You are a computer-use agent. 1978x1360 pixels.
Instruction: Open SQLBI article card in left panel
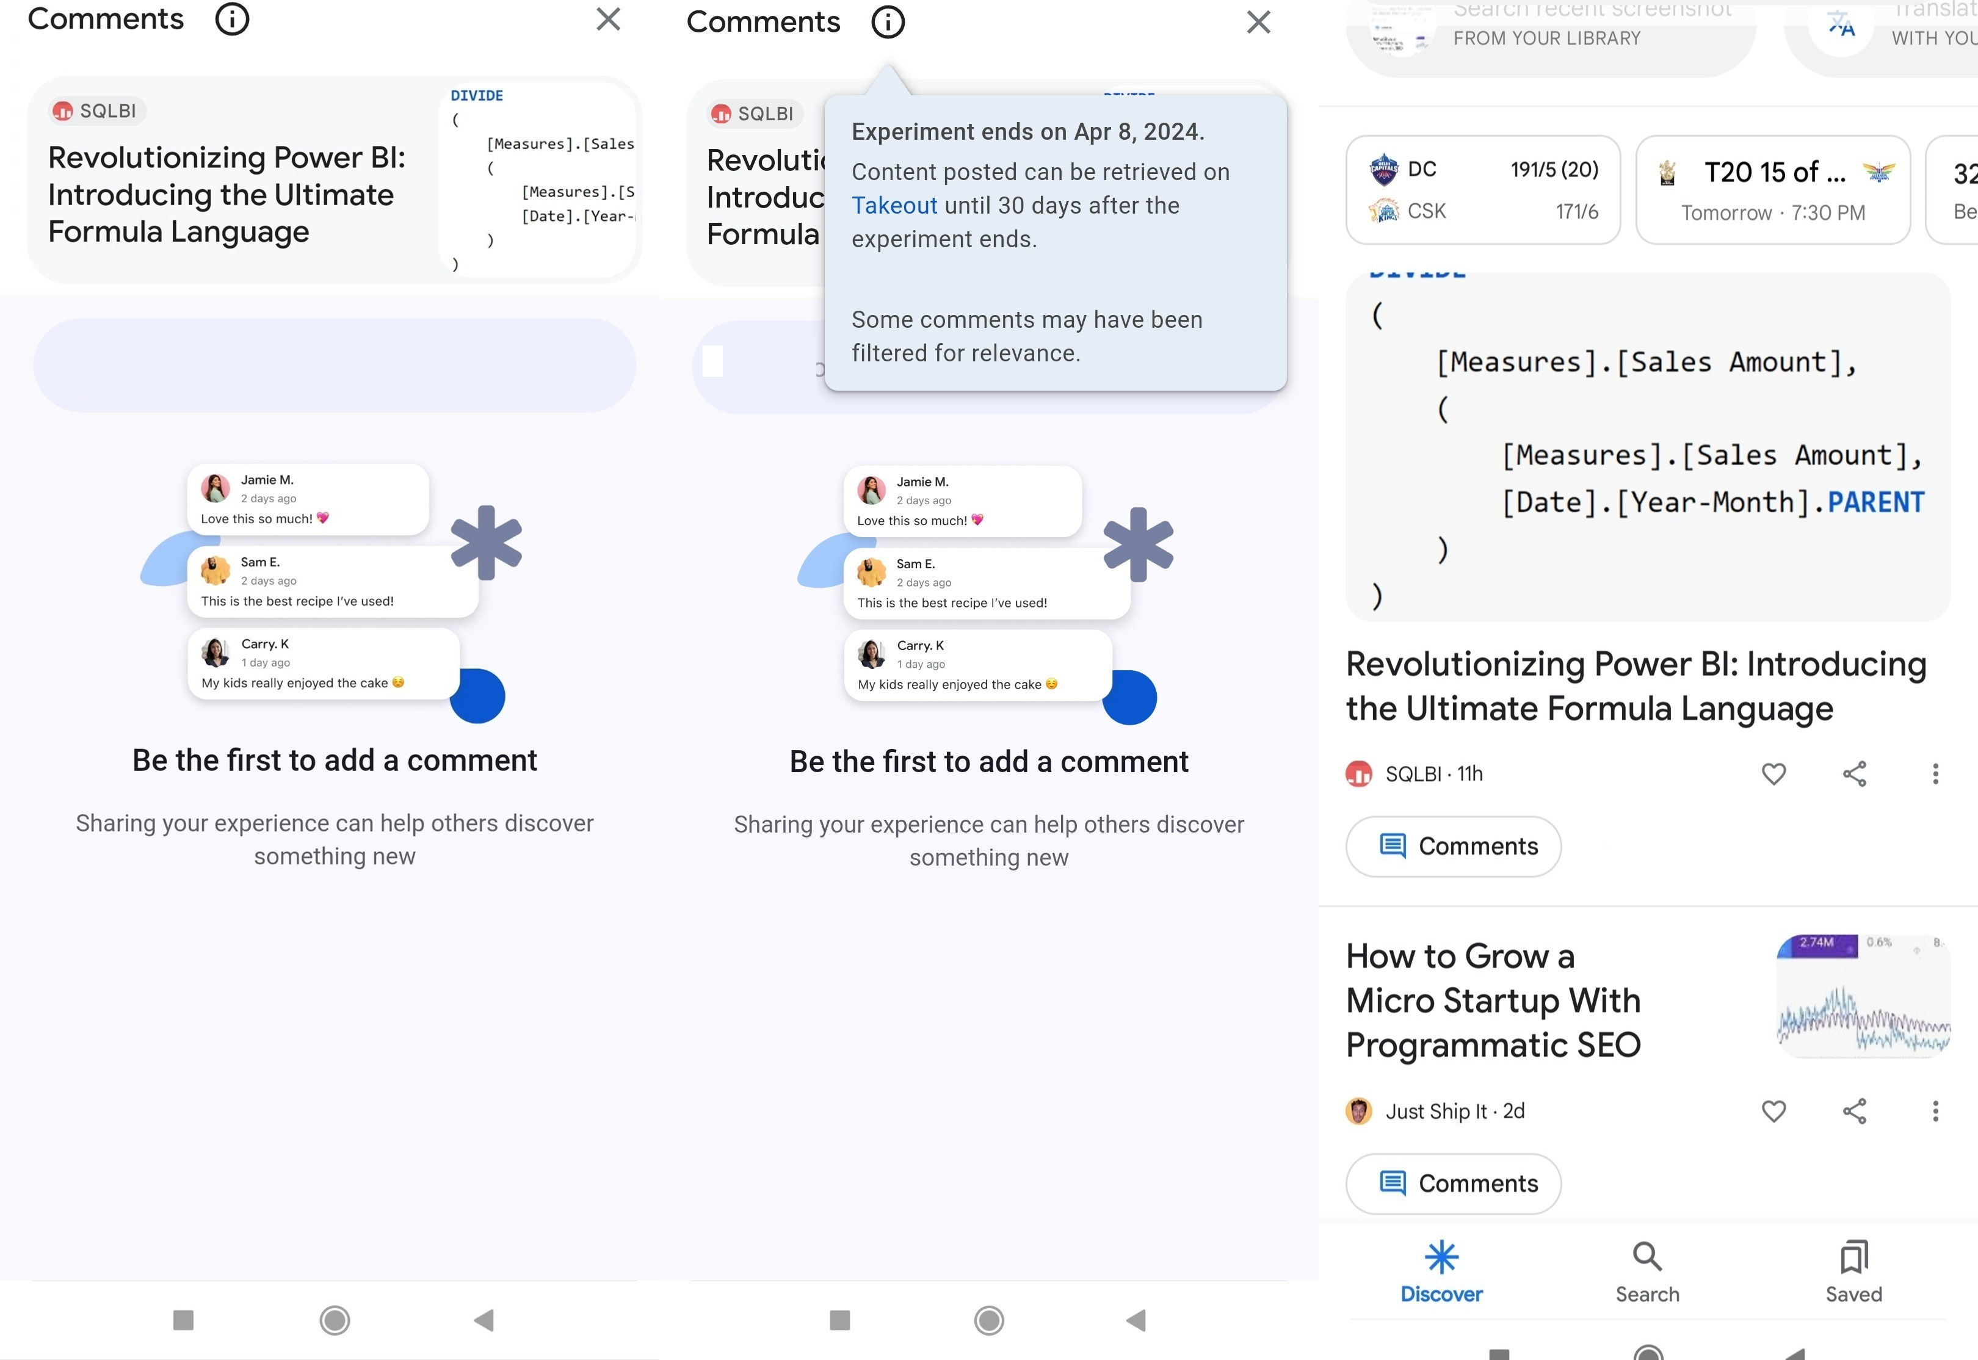[x=334, y=181]
